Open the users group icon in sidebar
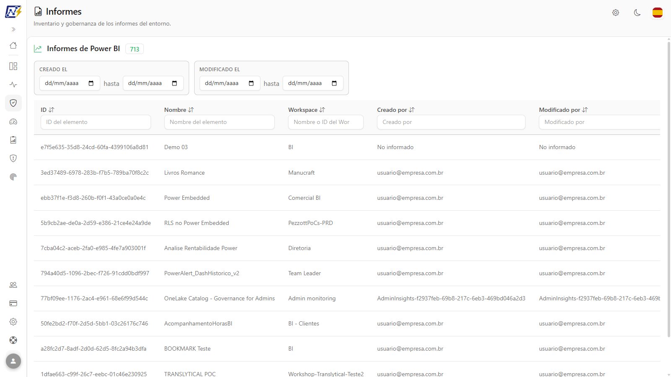671x377 pixels. coord(13,285)
